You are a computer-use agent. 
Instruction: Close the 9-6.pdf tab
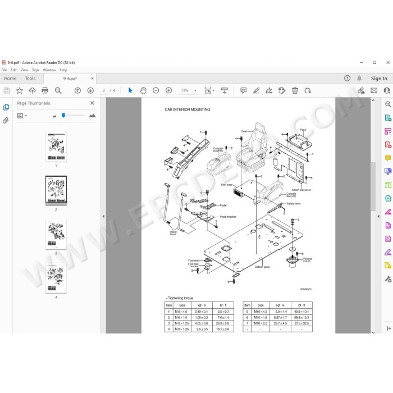(92, 79)
